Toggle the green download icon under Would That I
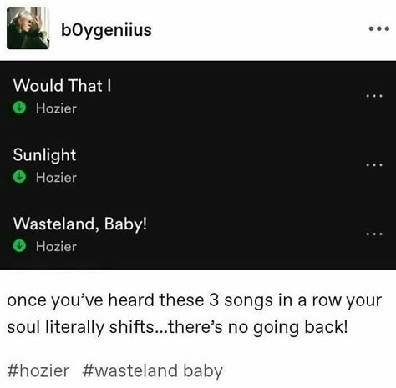This screenshot has height=388, width=396. coord(19,108)
